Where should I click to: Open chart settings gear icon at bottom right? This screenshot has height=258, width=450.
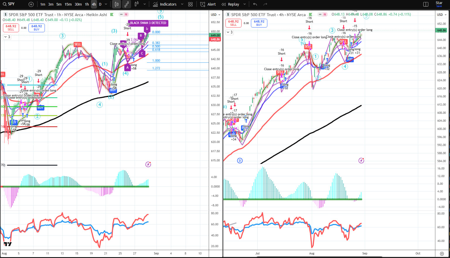[x=442, y=254]
